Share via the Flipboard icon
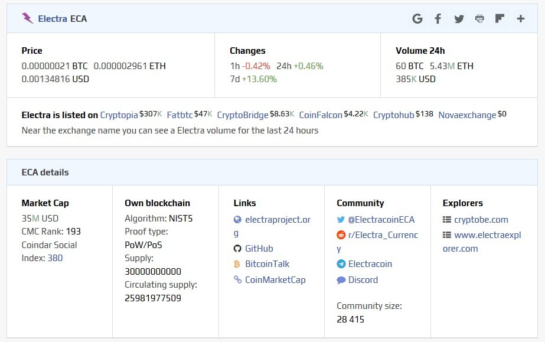This screenshot has height=342, width=545. [x=500, y=18]
